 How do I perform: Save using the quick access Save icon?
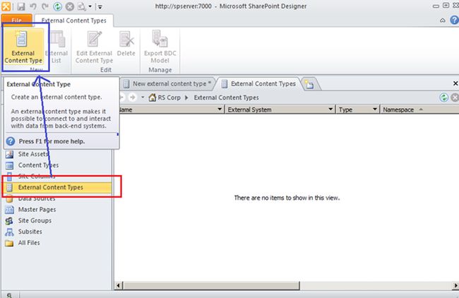(x=20, y=6)
